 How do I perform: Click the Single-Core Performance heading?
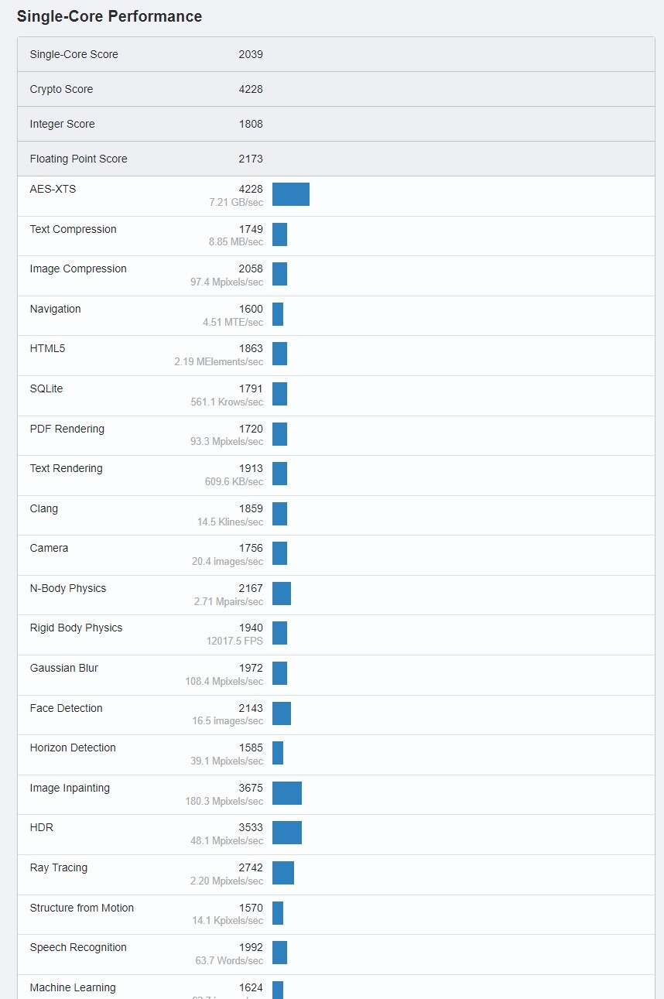pyautogui.click(x=109, y=16)
